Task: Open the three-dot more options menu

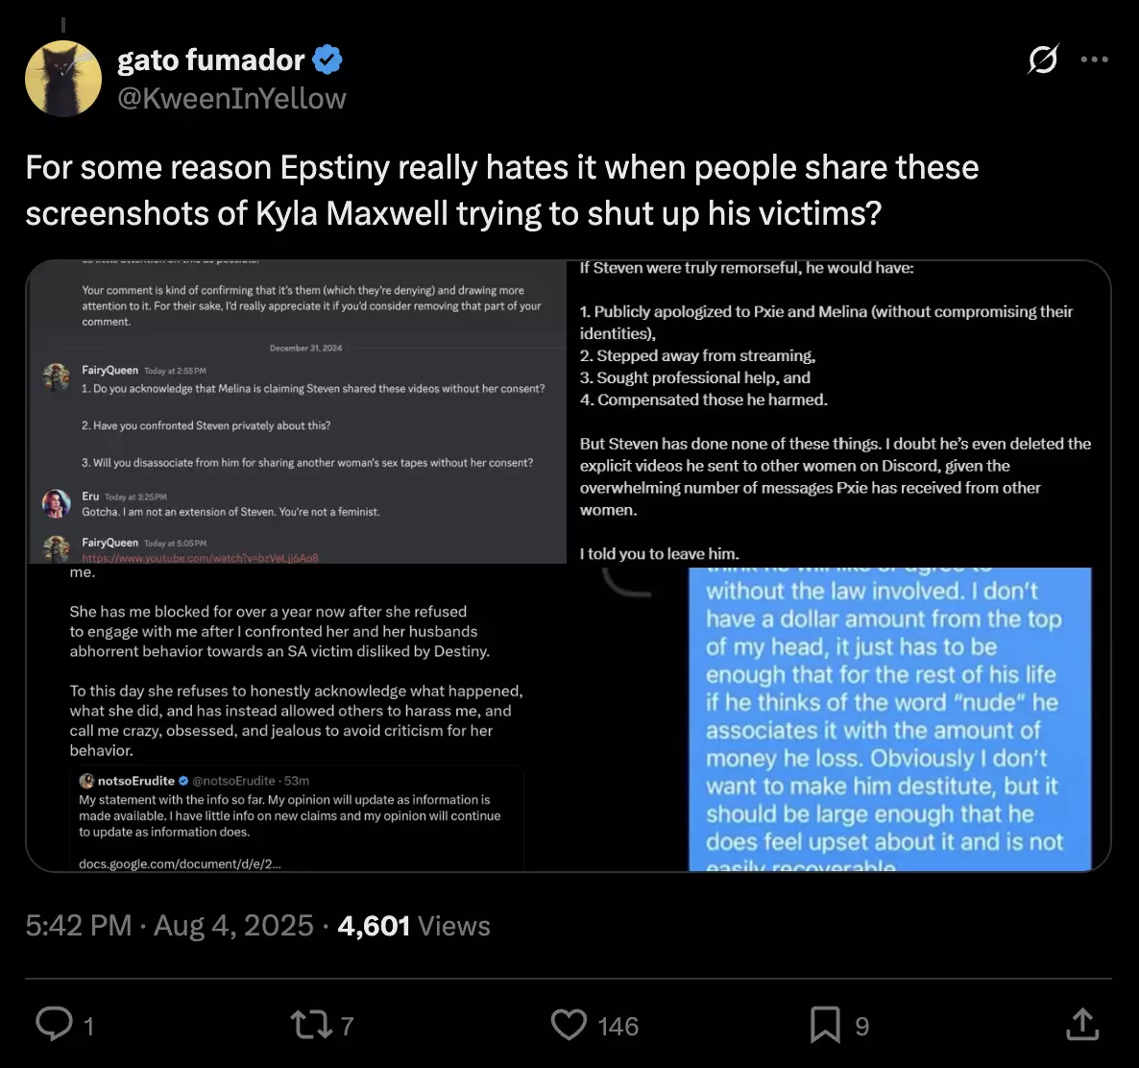Action: tap(1094, 60)
